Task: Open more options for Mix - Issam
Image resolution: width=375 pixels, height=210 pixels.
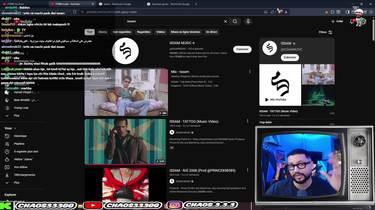Action: click(250, 72)
